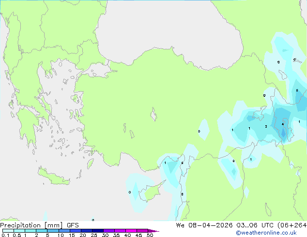Pick the legend swatch for 45–50 mm

pyautogui.click(x=142, y=231)
